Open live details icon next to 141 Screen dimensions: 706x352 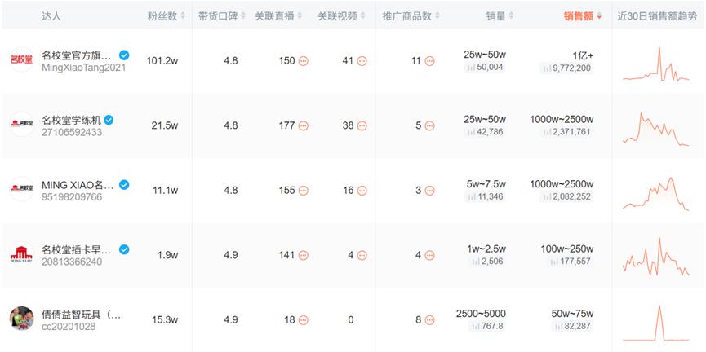(x=304, y=255)
